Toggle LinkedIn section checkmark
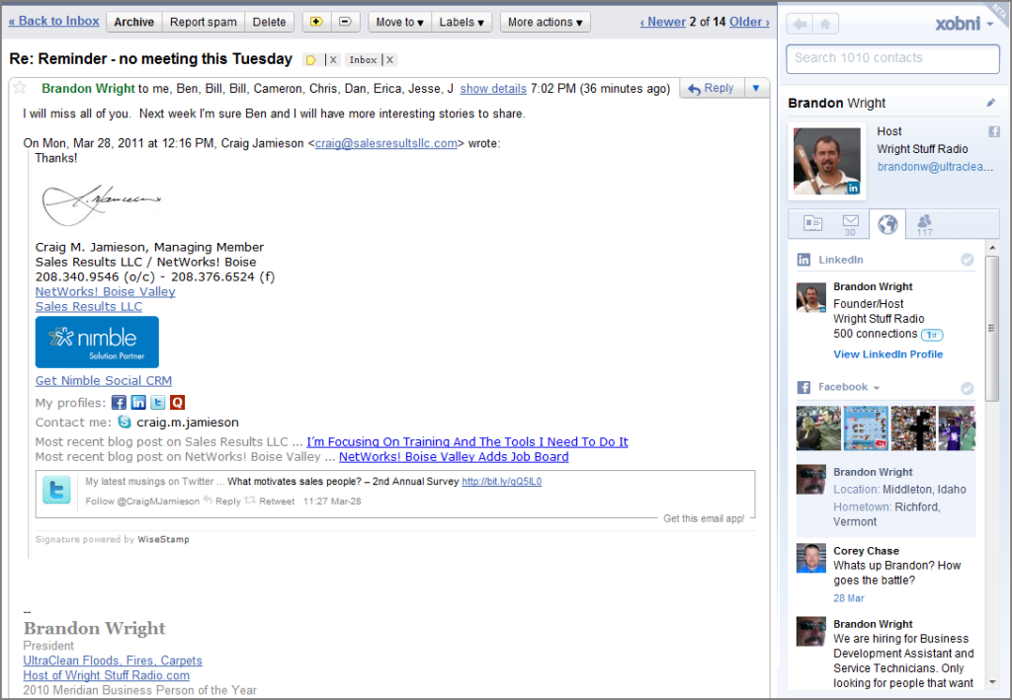Screen dimensions: 1012x700 coord(967,259)
